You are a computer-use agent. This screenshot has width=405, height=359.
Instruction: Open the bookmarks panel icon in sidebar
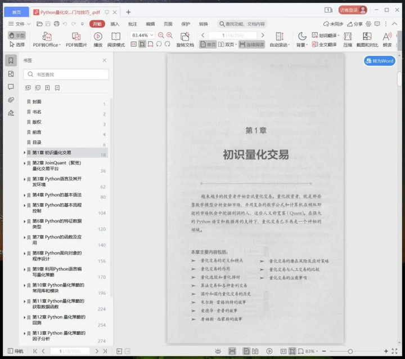11,60
